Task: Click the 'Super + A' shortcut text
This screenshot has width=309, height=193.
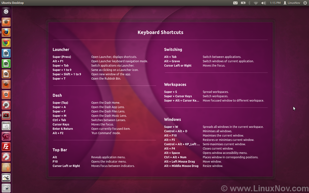Action: click(x=59, y=107)
